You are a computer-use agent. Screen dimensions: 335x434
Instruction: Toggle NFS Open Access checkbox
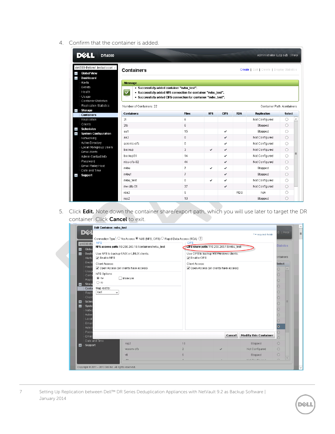(x=98, y=268)
